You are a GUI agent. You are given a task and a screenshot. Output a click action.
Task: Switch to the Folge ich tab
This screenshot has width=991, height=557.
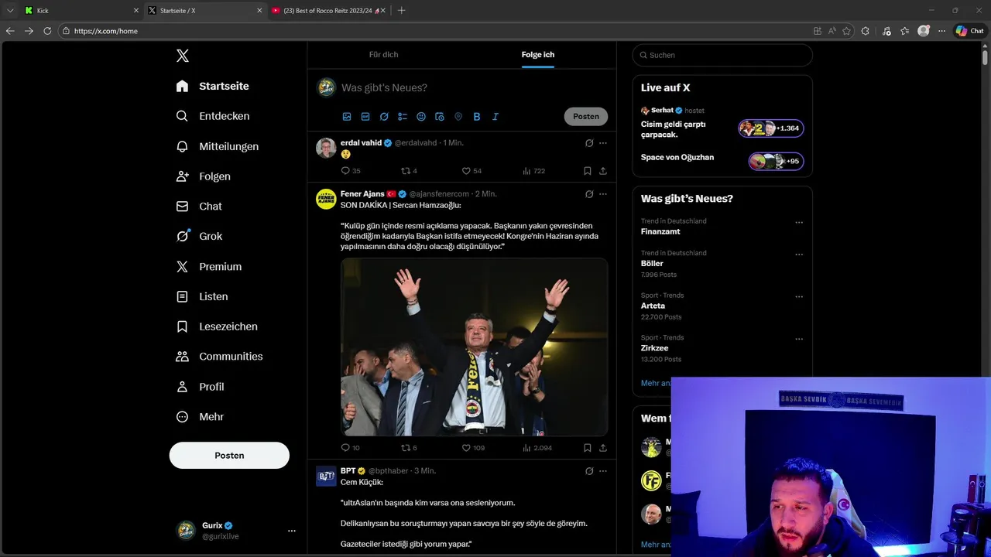[x=537, y=55]
